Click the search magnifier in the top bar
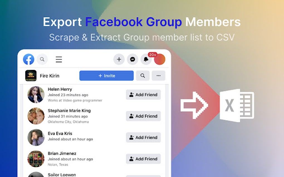The image size is (284, 177). (42, 59)
